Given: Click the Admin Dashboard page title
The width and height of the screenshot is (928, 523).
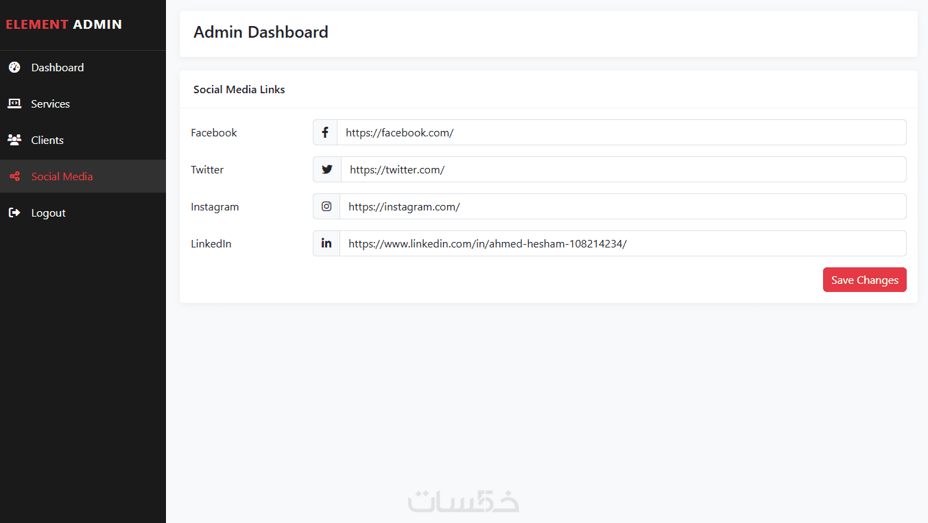Looking at the screenshot, I should [x=261, y=32].
